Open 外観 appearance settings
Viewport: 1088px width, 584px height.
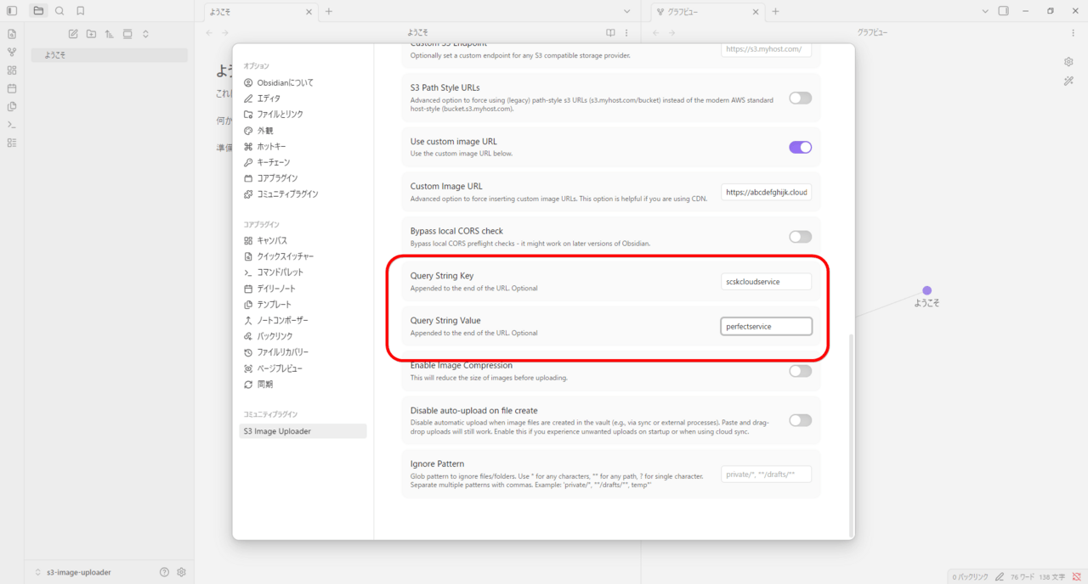click(303, 131)
